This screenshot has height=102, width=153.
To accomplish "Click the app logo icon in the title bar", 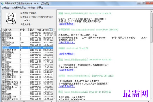I will (3, 3).
